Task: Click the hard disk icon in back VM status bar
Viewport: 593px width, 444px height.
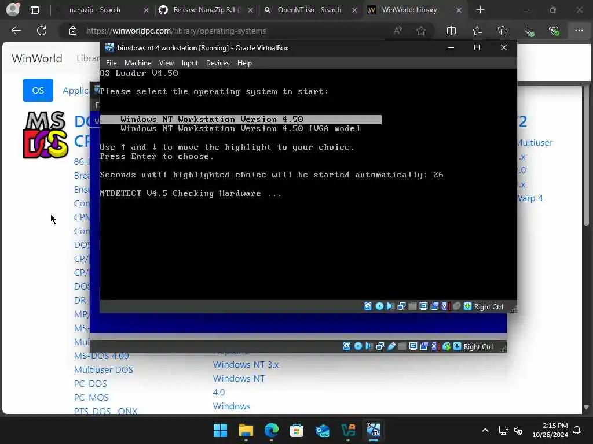Action: [346, 346]
